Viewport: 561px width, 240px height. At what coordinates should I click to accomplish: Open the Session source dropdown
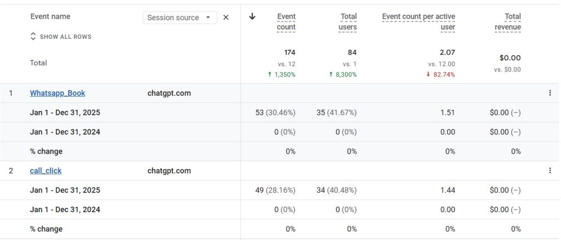coord(180,17)
